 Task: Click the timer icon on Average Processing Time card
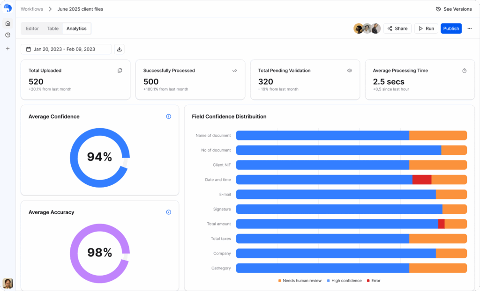click(465, 70)
